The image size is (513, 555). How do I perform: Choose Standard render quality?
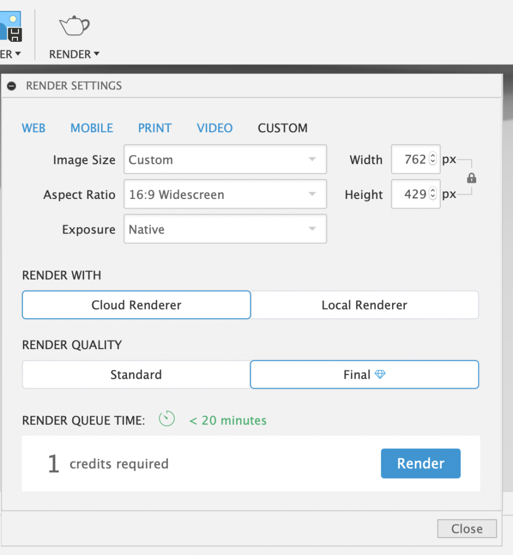136,375
